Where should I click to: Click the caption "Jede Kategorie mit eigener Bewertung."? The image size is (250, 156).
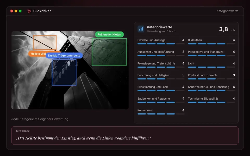point(40,119)
